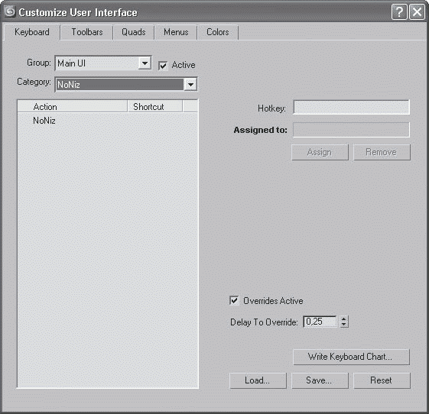
Task: Go to the Menus tab
Action: point(176,32)
